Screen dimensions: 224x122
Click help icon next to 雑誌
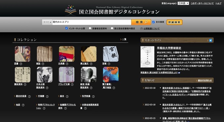point(43,64)
